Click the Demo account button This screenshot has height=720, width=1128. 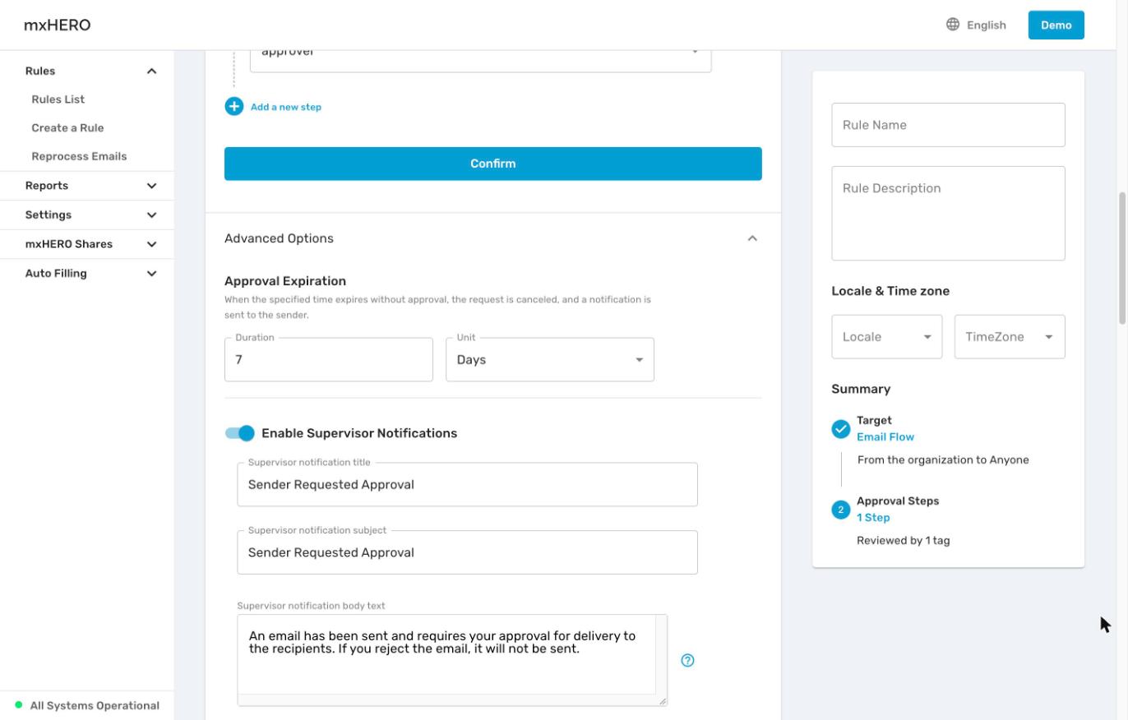[1056, 25]
